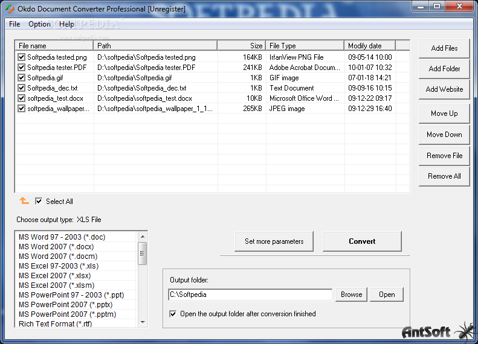Click Set more parameters button

click(274, 241)
